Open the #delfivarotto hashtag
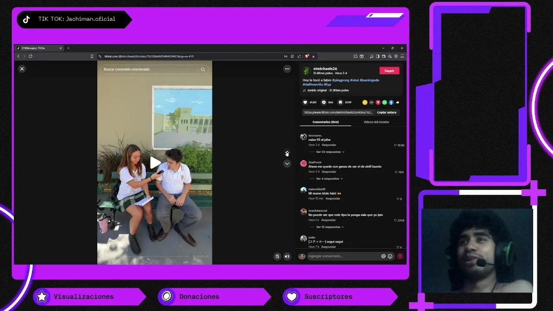Viewport: 553px width, 311px height. pyautogui.click(x=313, y=84)
